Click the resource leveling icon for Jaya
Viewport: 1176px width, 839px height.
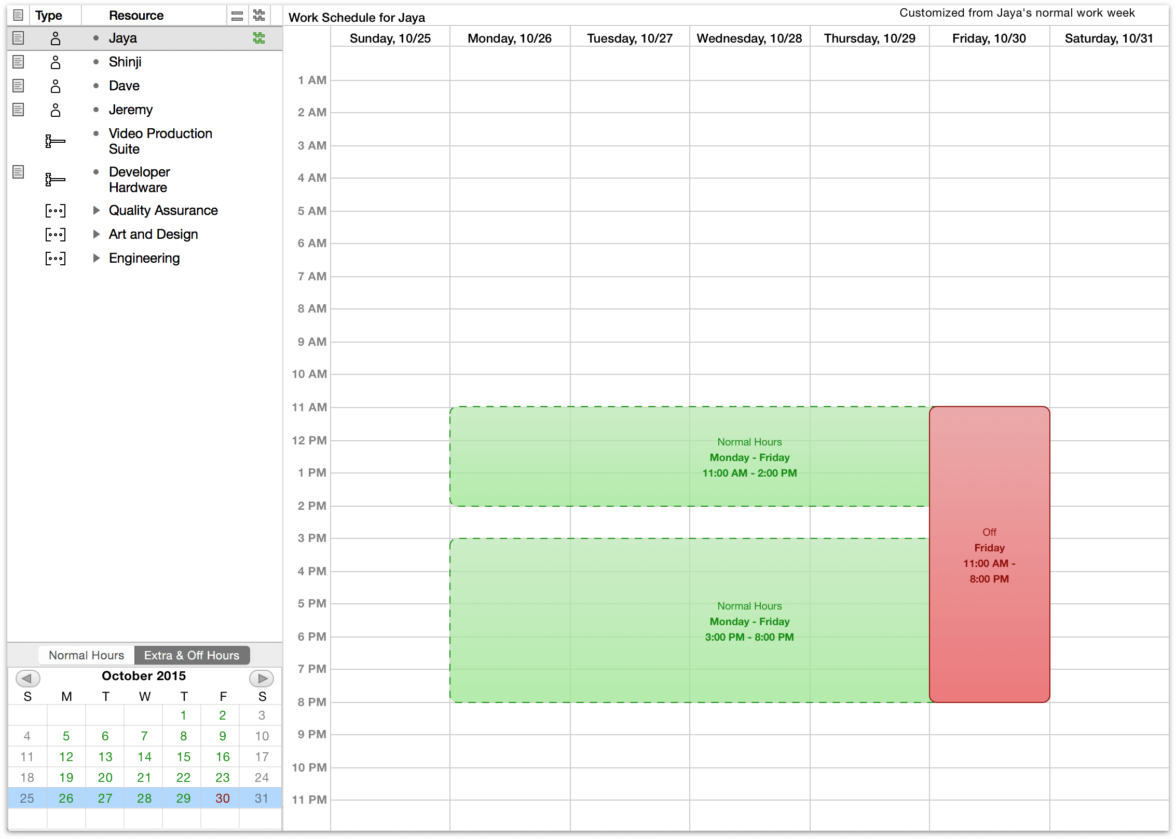258,38
